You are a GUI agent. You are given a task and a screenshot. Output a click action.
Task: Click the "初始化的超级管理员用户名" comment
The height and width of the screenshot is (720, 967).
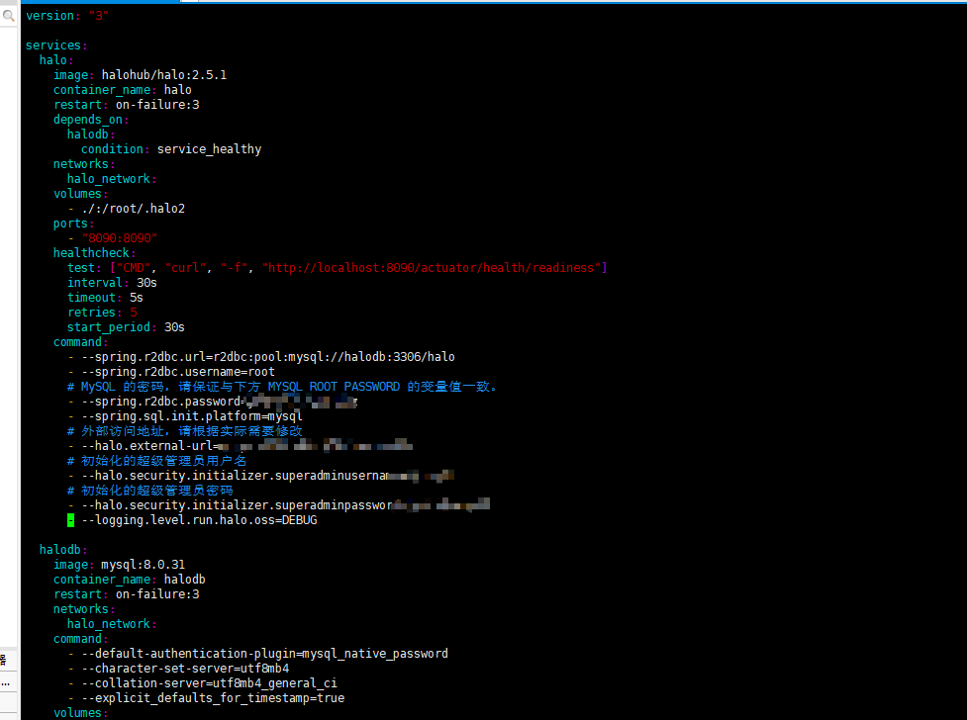tap(156, 461)
